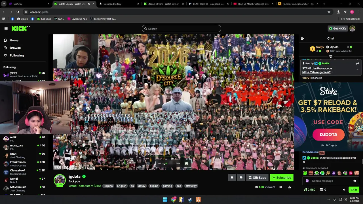Enable stream notifications with bell icon

click(x=232, y=178)
